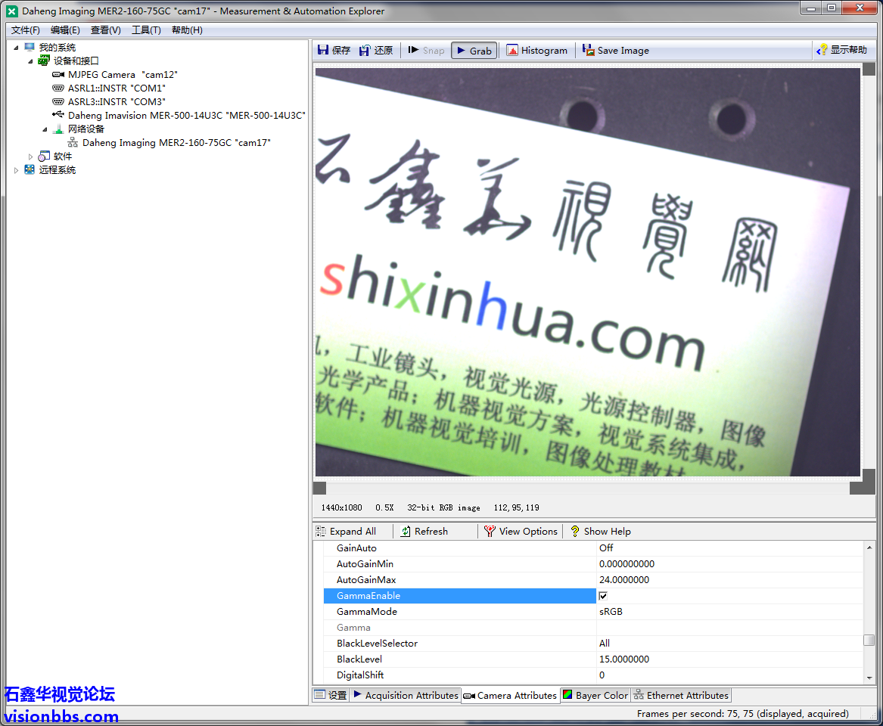Click the Expand All icon
The height and width of the screenshot is (726, 883).
(x=321, y=532)
